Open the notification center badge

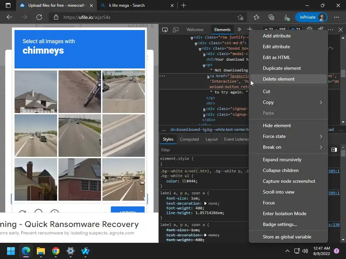(x=336, y=251)
